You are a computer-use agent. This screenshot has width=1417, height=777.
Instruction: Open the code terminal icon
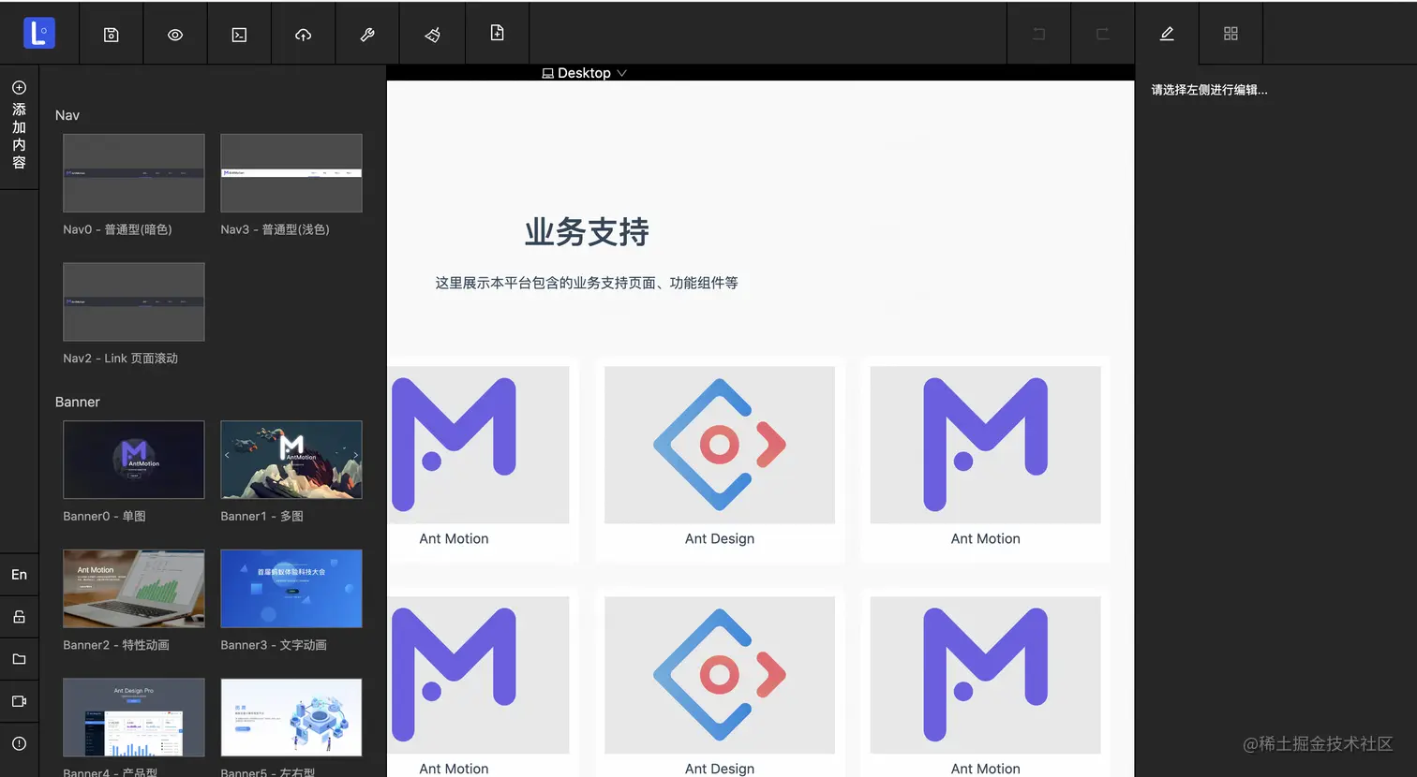pos(239,35)
